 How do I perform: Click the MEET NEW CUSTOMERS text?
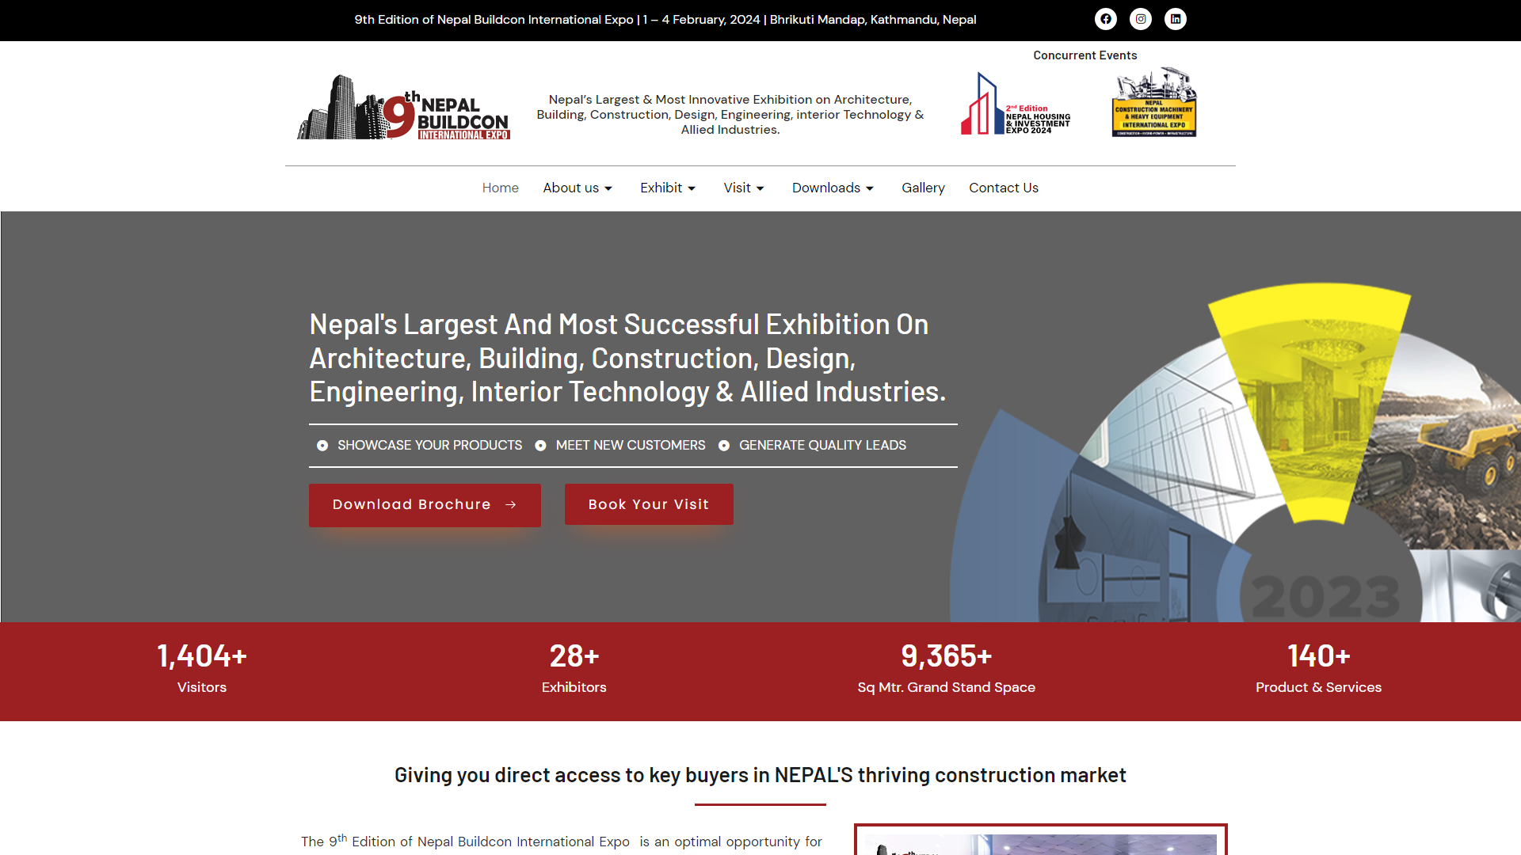click(x=631, y=446)
